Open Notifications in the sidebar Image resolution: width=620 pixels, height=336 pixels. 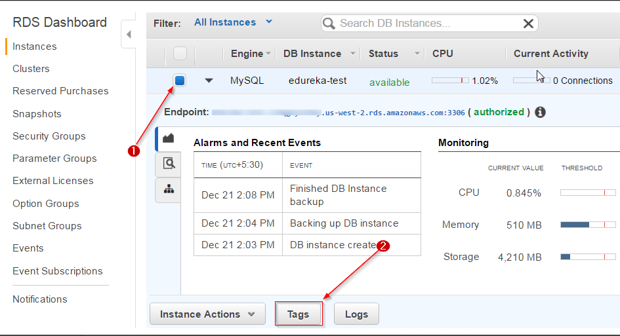[40, 299]
